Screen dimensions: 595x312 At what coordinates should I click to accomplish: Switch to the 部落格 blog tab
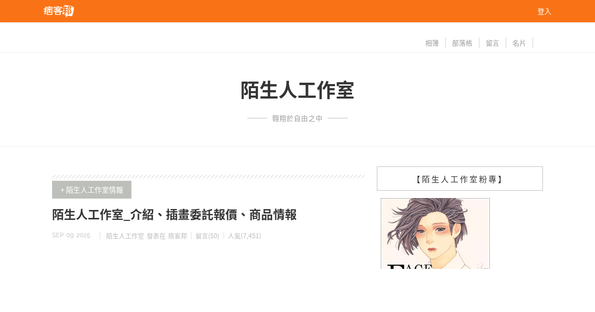tap(462, 43)
